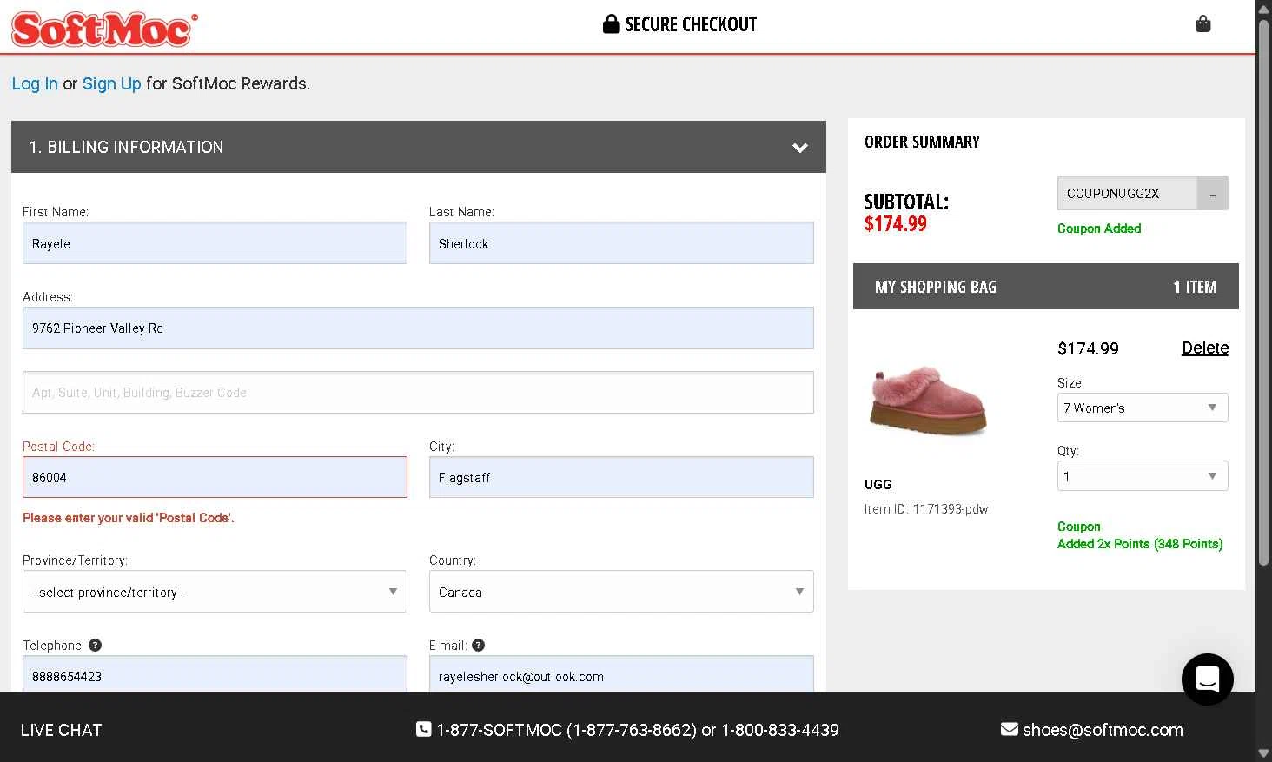Click the Apt, Suite, Unit field

[x=418, y=393]
